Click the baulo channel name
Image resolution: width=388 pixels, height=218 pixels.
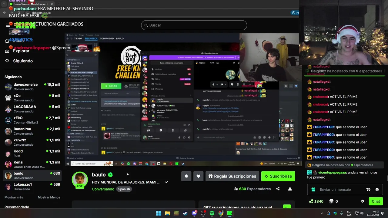point(99,175)
